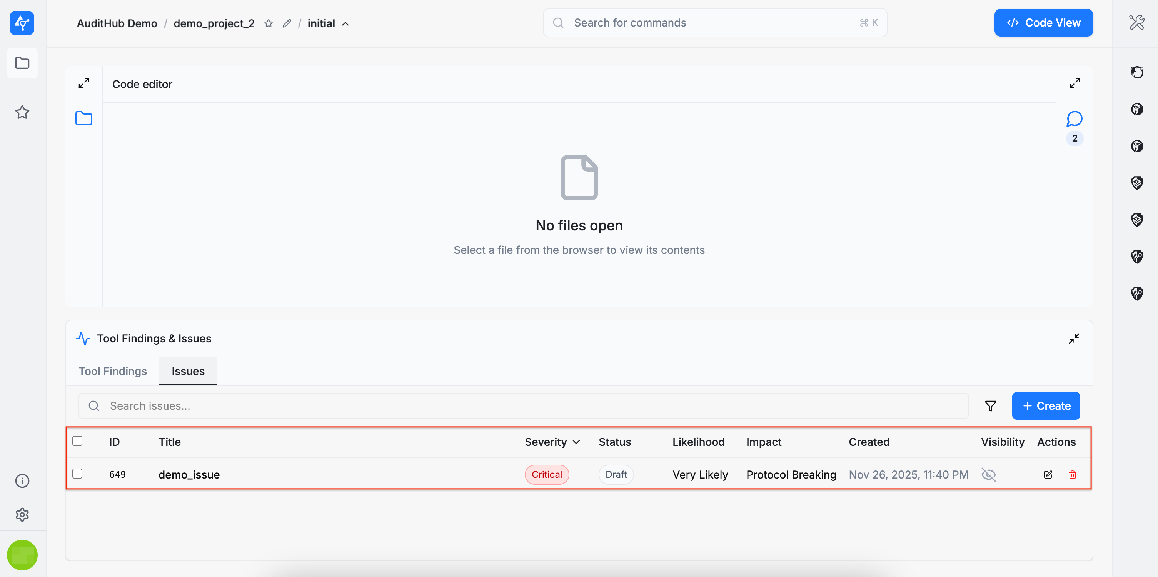The image size is (1158, 577).
Task: Collapse the Tool Findings & Issues panel
Action: point(1074,339)
